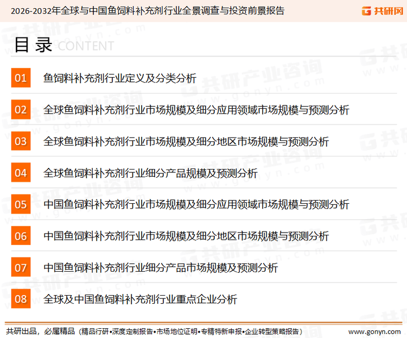Select the orange 06 chapter badge
Image resolution: width=407 pixels, height=338 pixels.
21,235
